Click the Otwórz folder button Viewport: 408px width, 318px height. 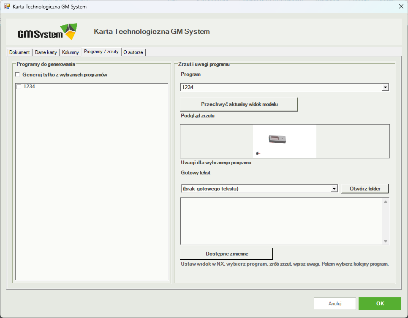click(x=365, y=189)
